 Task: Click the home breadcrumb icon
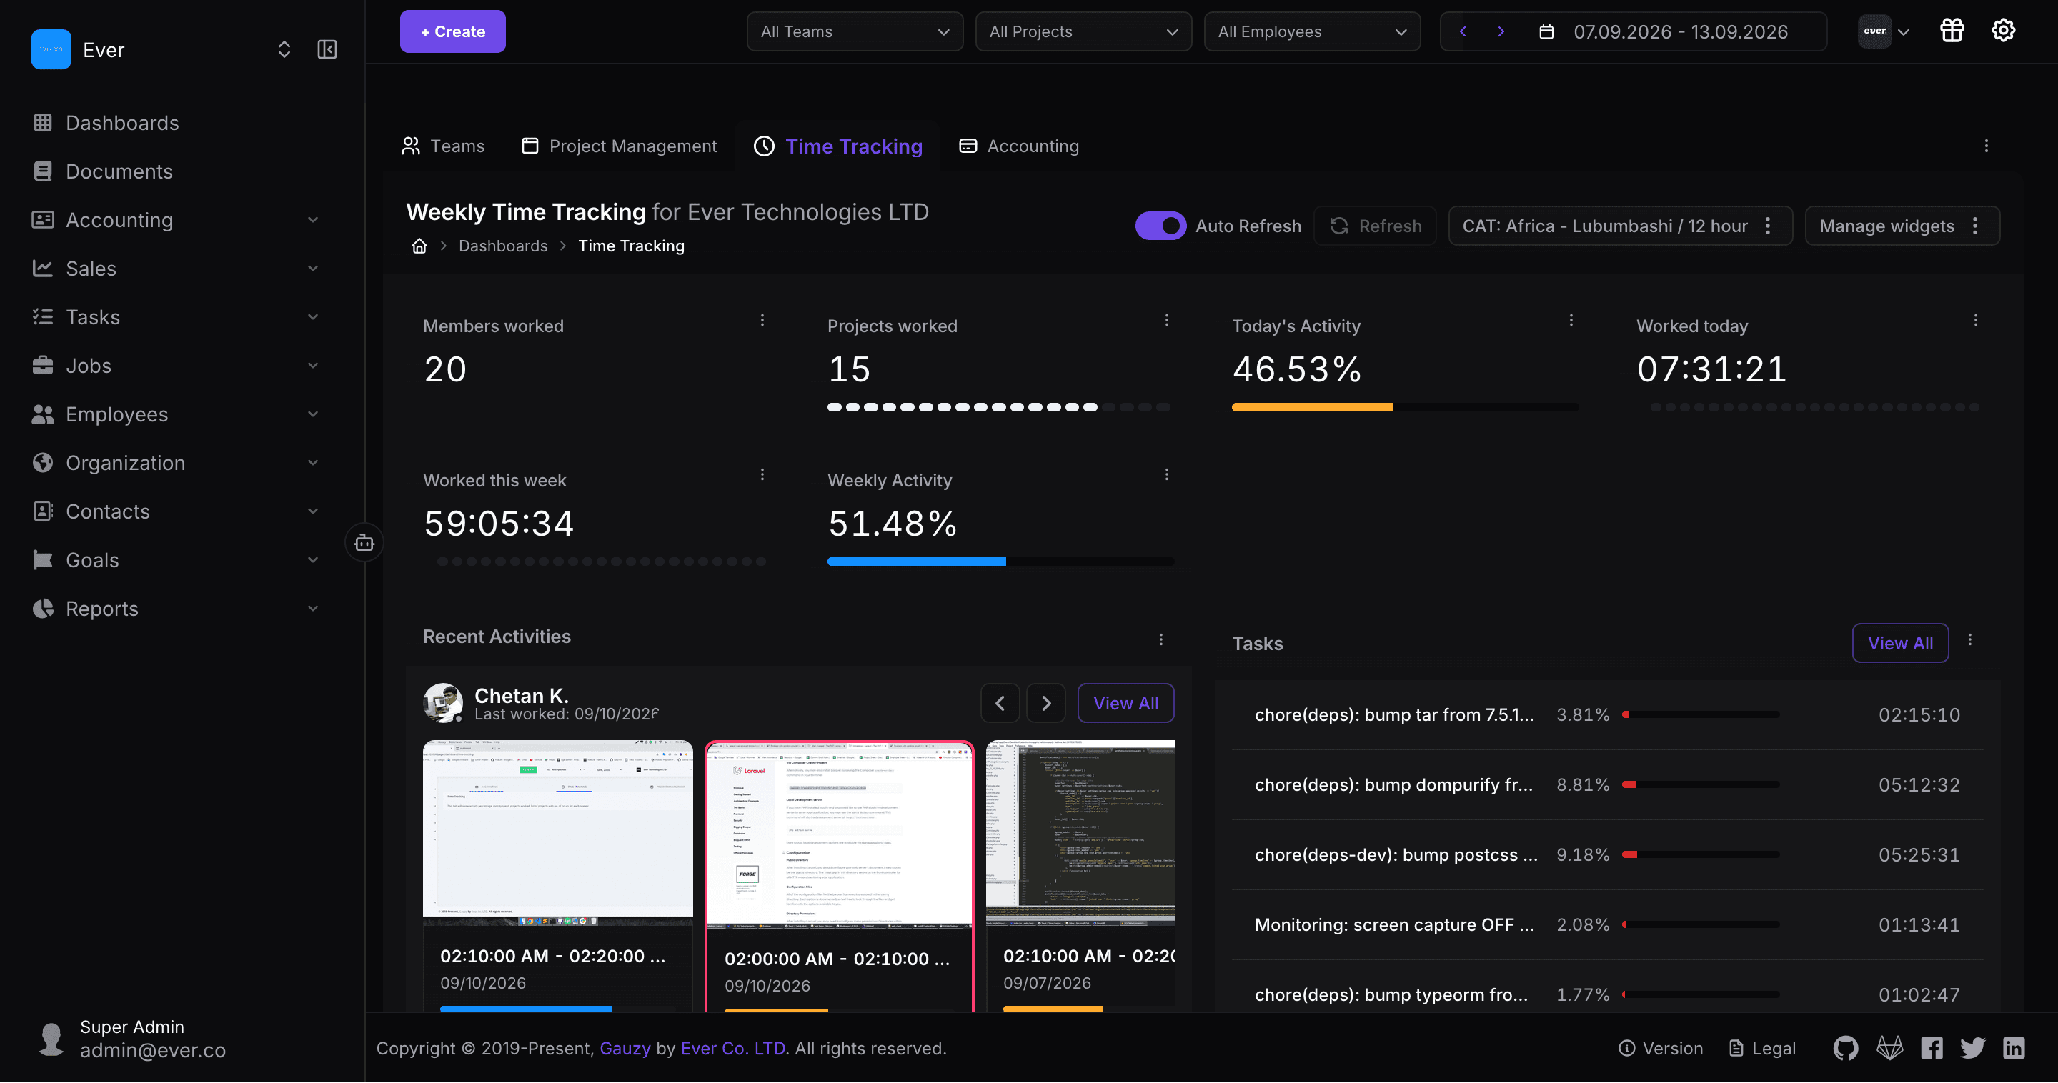click(x=419, y=246)
